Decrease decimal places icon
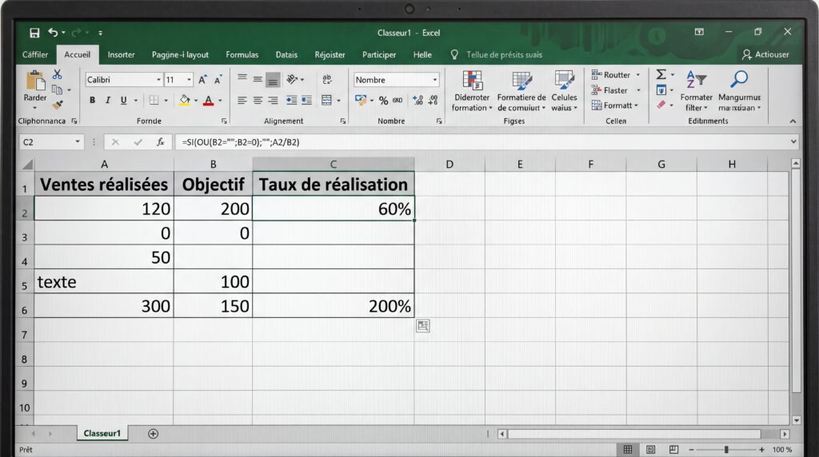The width and height of the screenshot is (819, 457). click(x=433, y=100)
